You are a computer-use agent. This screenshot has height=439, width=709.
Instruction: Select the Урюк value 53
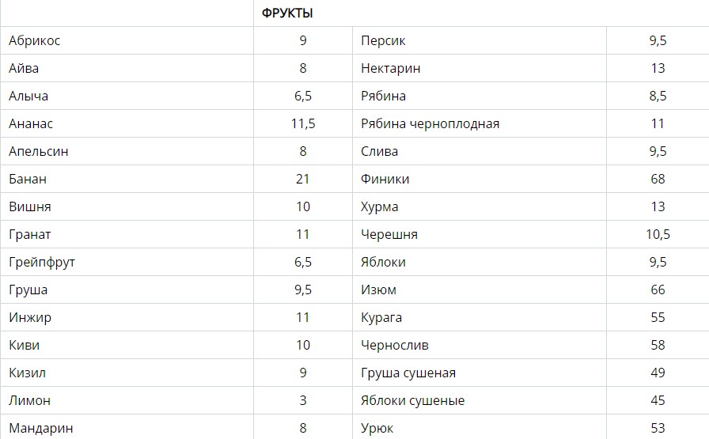tap(658, 428)
